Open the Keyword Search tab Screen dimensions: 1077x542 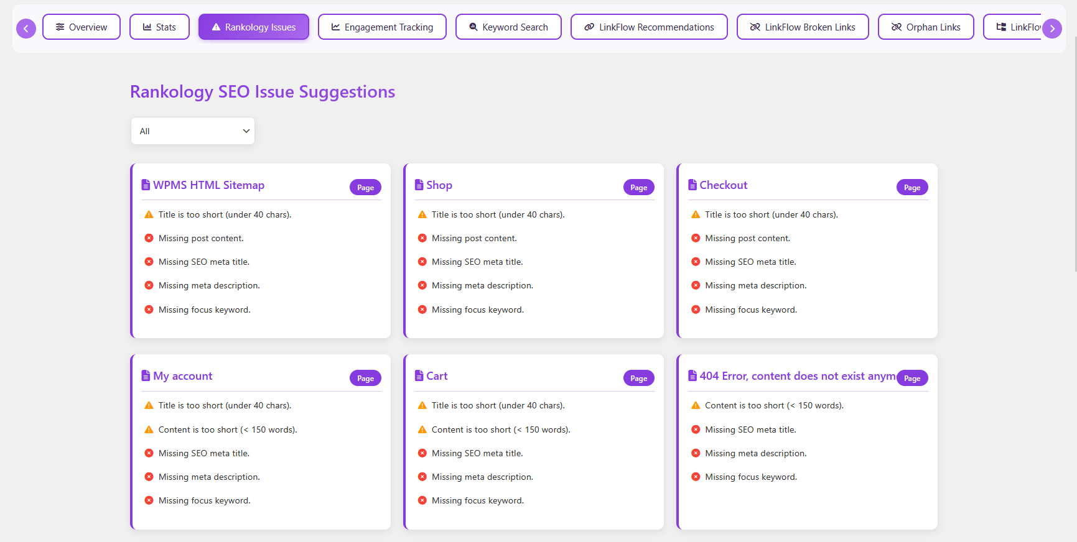pos(508,27)
